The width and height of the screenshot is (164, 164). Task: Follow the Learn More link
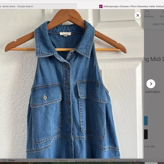[x=152, y=92]
